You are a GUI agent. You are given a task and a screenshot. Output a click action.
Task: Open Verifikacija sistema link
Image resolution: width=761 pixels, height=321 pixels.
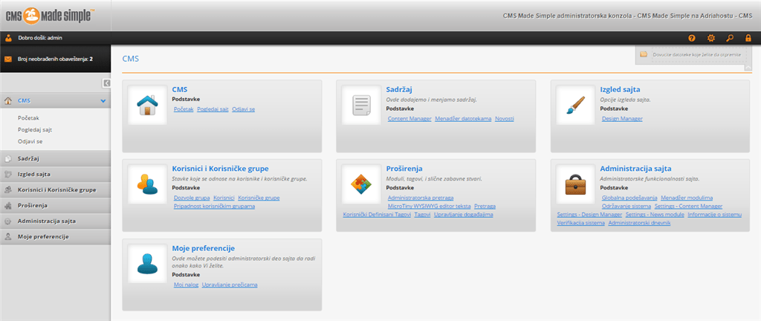coord(580,223)
